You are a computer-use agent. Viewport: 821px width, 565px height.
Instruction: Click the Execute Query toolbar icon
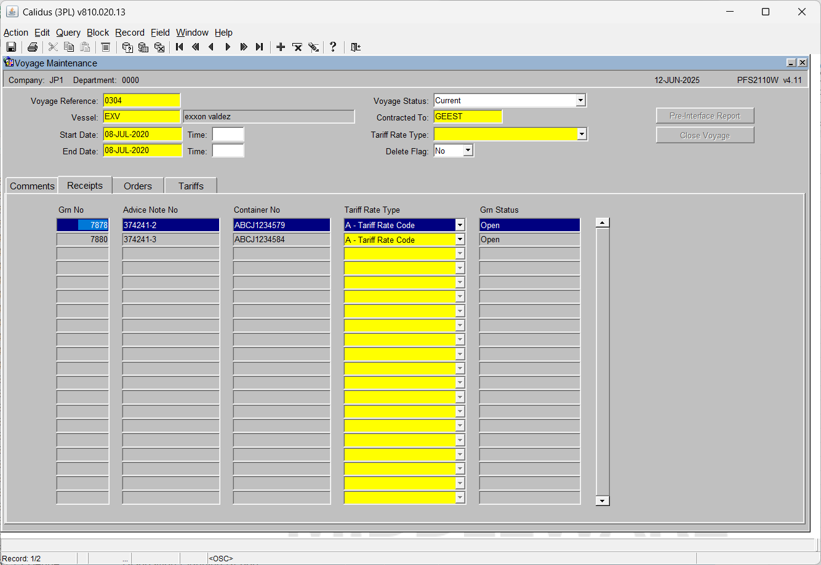pos(143,47)
